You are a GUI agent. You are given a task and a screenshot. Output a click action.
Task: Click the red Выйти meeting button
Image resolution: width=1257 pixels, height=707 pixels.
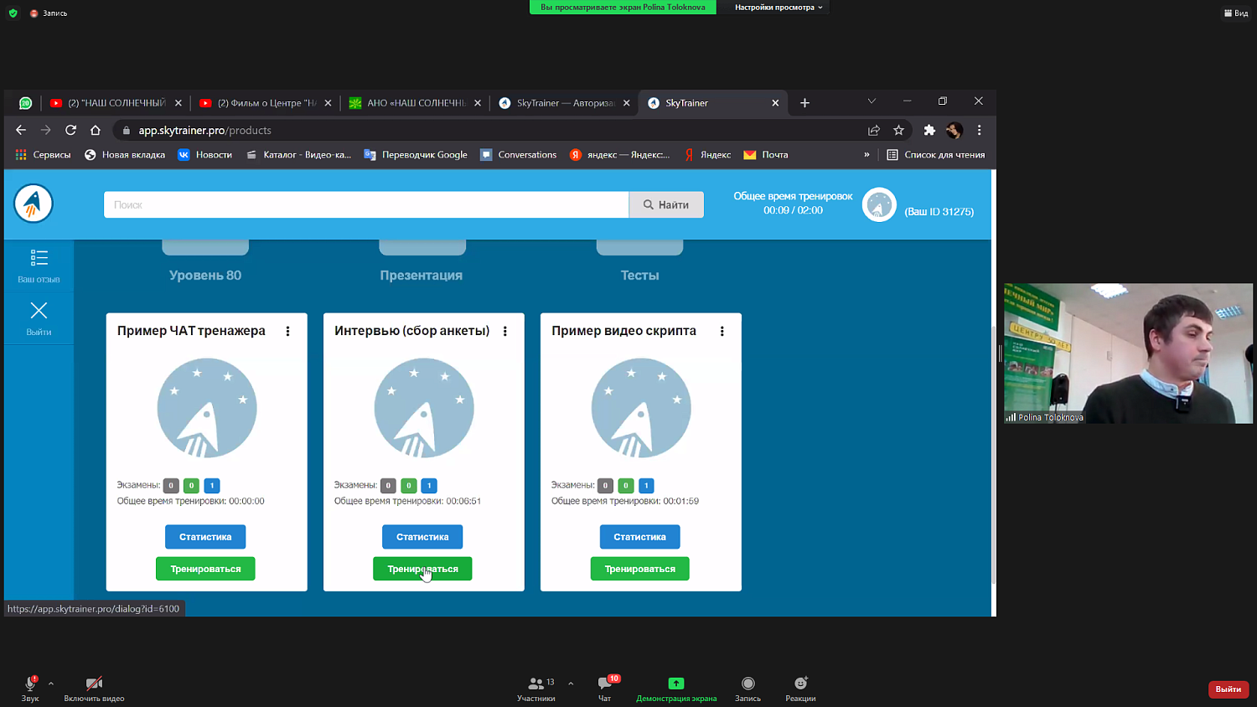click(1229, 689)
